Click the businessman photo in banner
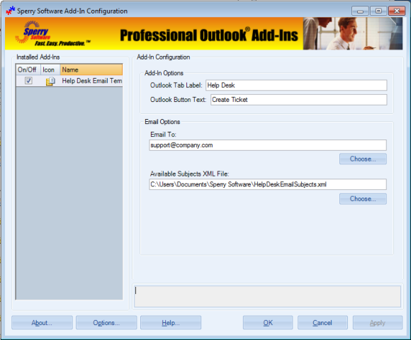The image size is (411, 340). pyautogui.click(x=353, y=33)
